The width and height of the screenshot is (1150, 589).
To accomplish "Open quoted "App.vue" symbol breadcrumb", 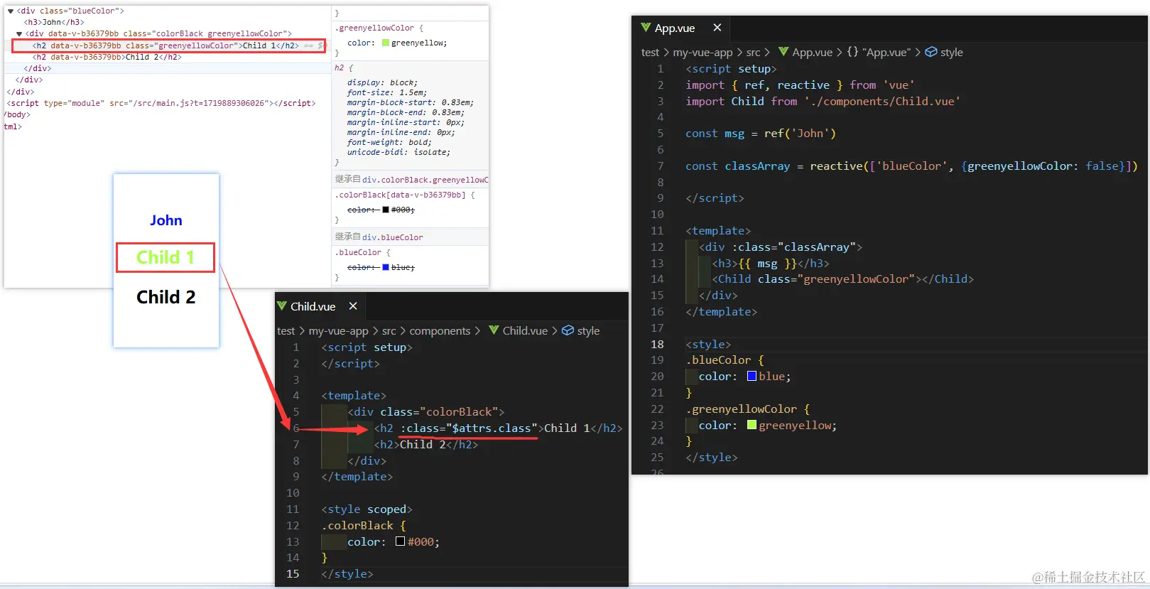I will (886, 53).
